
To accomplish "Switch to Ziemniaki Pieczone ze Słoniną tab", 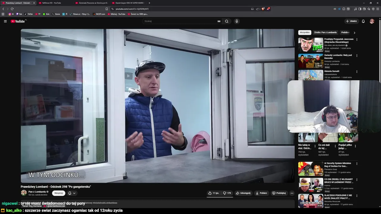I will click(92, 3).
